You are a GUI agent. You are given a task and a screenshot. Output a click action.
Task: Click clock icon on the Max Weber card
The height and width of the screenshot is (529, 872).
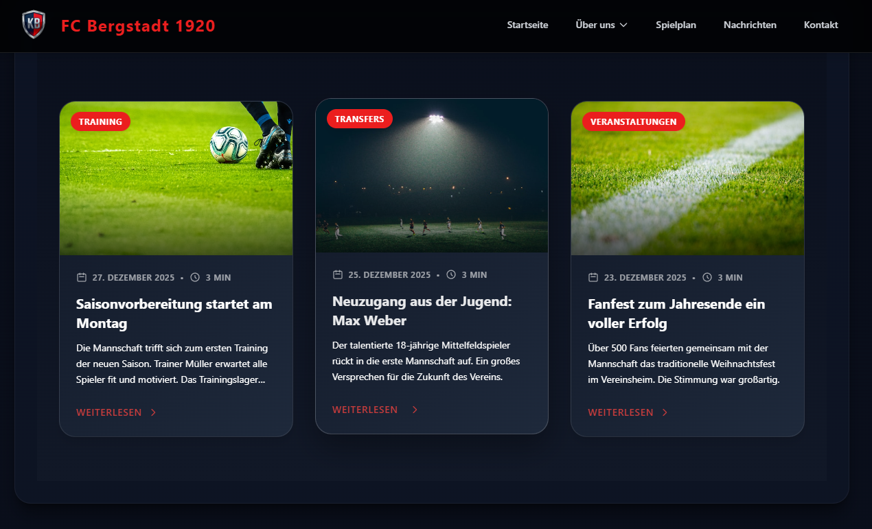[451, 274]
